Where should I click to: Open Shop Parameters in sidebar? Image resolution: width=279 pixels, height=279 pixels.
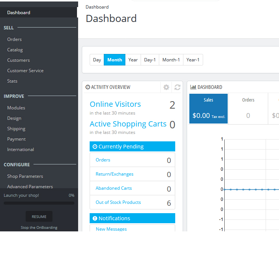(x=25, y=176)
